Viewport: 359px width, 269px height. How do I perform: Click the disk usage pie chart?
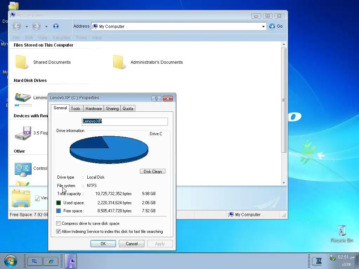[109, 150]
